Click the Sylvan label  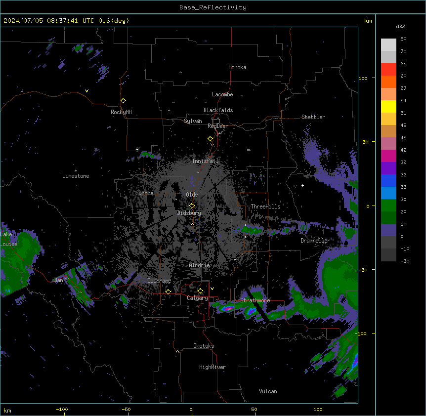193,121
